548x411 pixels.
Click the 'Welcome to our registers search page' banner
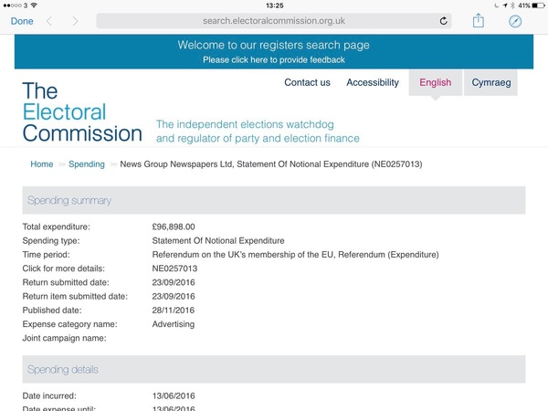273,45
